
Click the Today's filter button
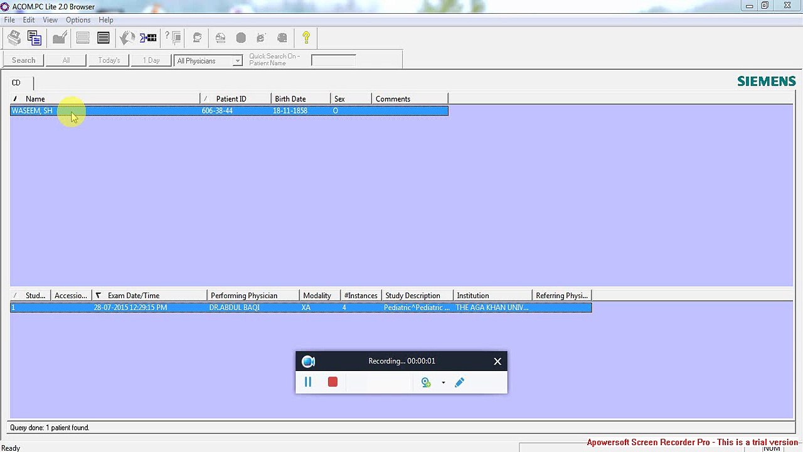109,60
